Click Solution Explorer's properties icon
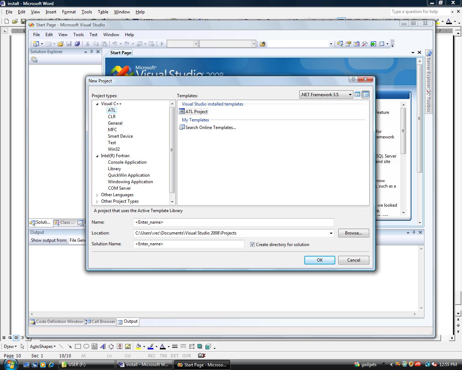The width and height of the screenshot is (462, 370). pyautogui.click(x=34, y=60)
